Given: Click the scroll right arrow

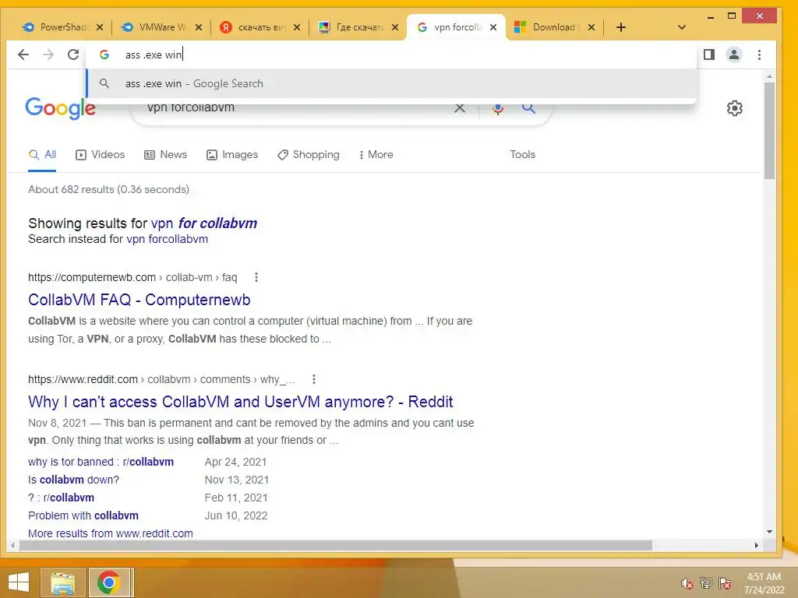Looking at the screenshot, I should pyautogui.click(x=756, y=545).
